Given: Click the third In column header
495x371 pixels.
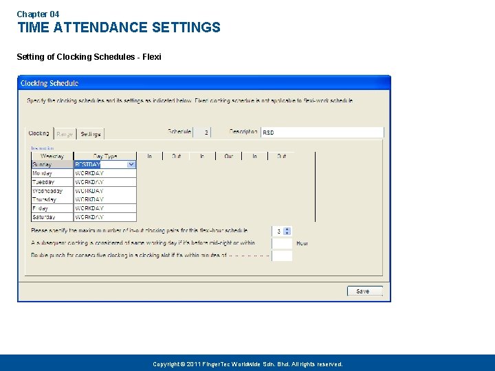Looking at the screenshot, I should tap(255, 156).
